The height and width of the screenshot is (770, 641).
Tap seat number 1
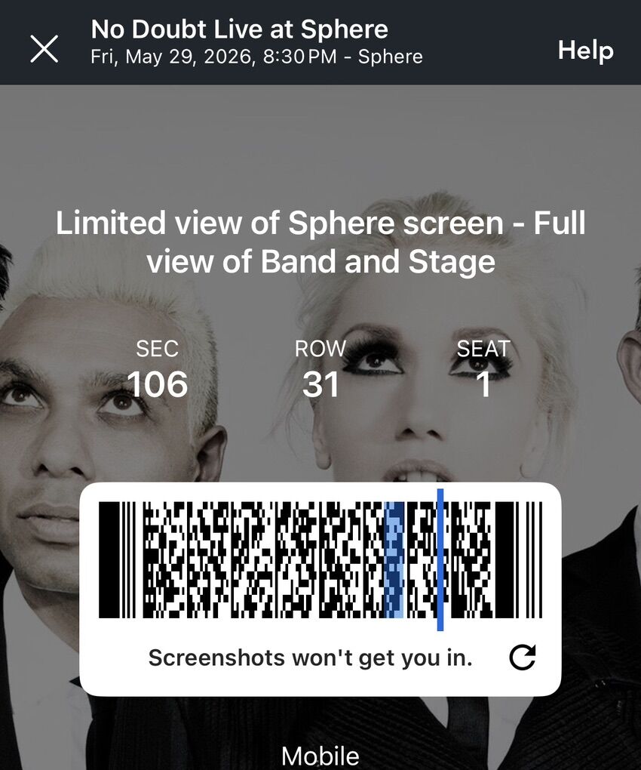coord(483,384)
